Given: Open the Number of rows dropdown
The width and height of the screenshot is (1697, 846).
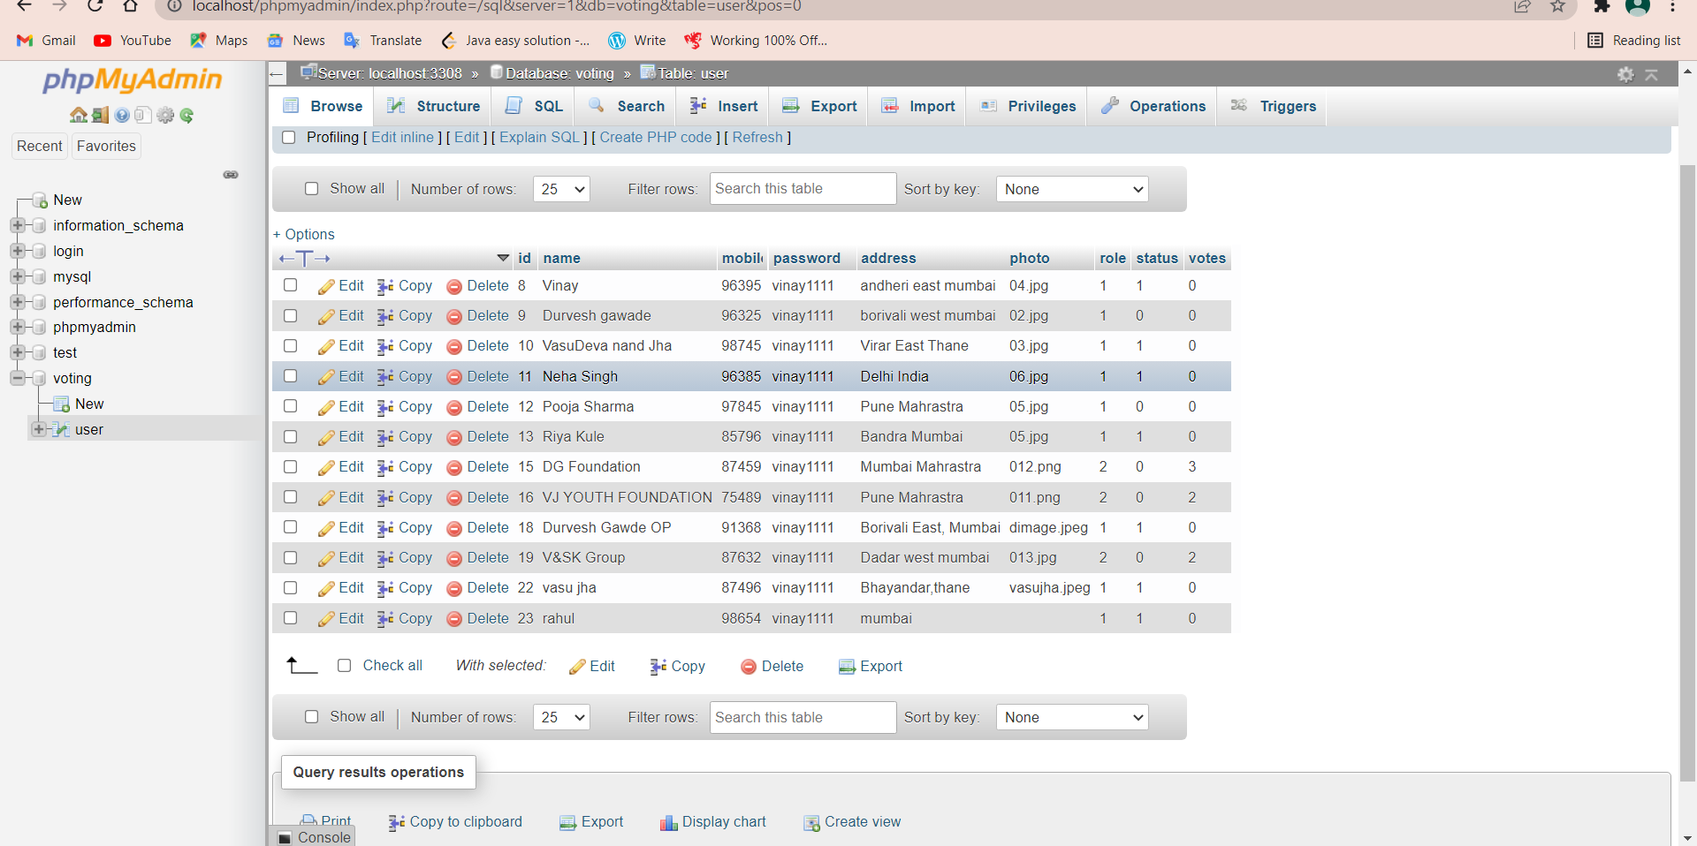Looking at the screenshot, I should (x=560, y=188).
